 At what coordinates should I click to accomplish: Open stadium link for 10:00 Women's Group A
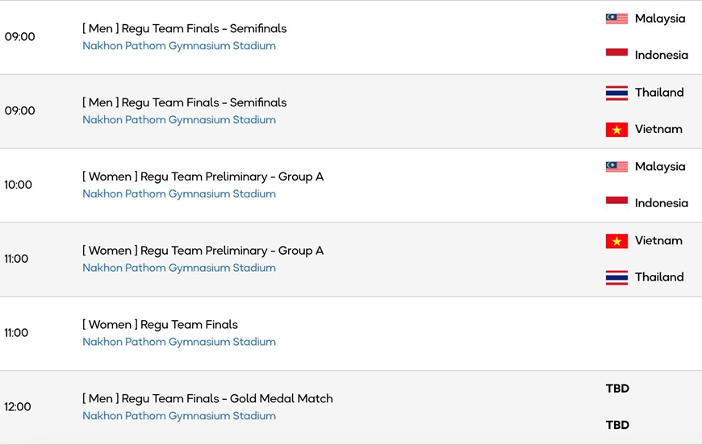click(x=179, y=193)
